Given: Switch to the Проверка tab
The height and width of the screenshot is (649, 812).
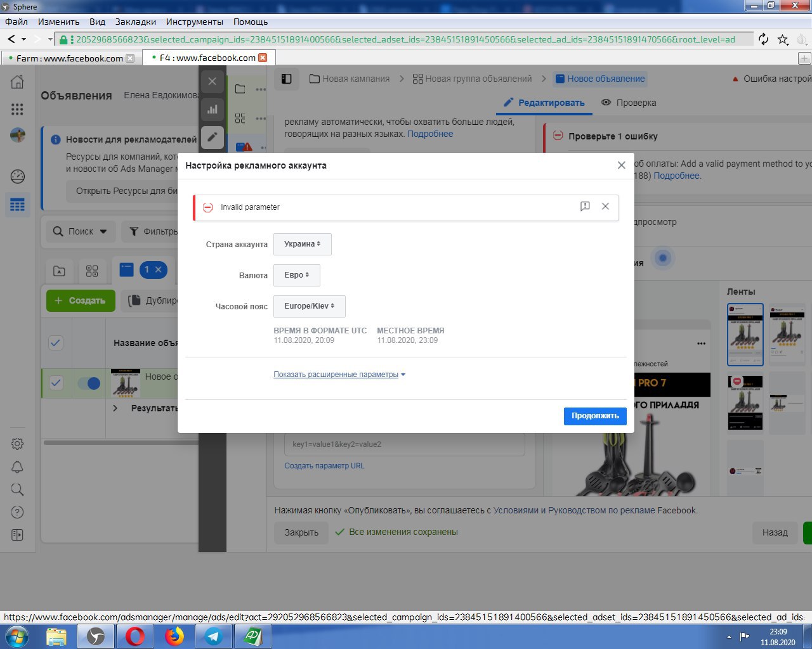Looking at the screenshot, I should click(x=629, y=103).
